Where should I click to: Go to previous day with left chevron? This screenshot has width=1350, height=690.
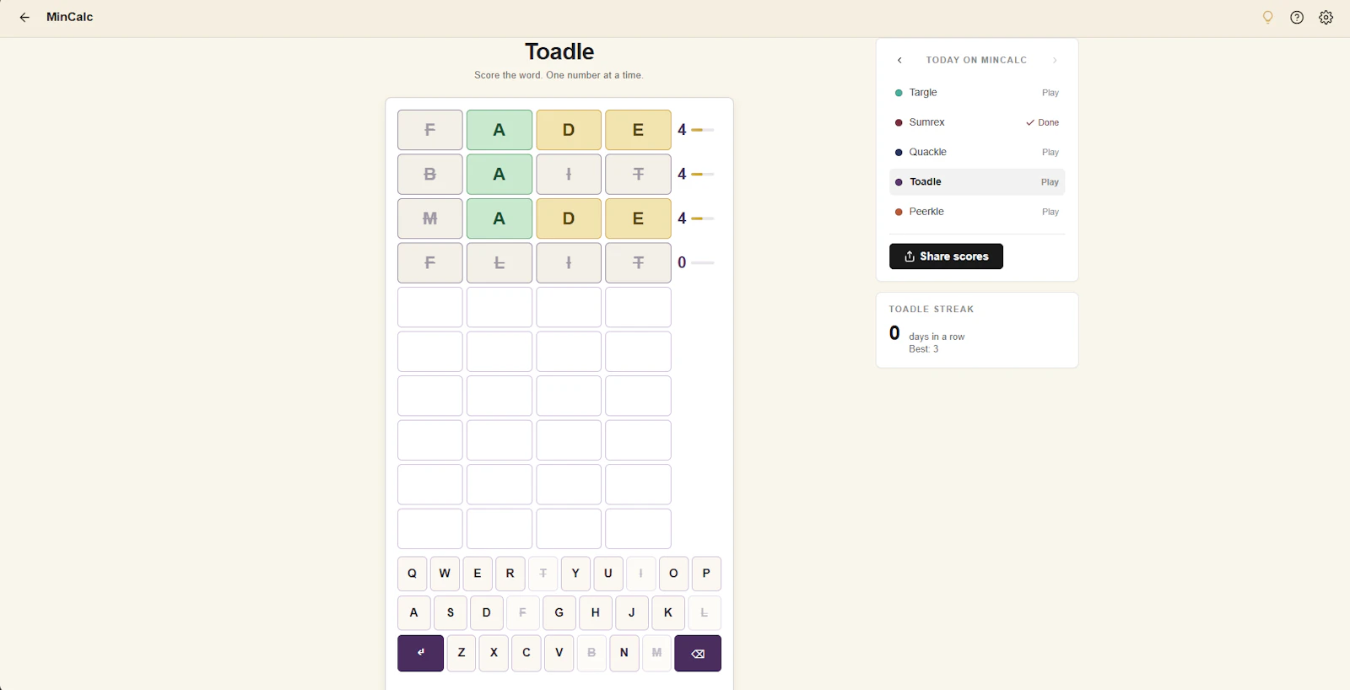coord(899,60)
